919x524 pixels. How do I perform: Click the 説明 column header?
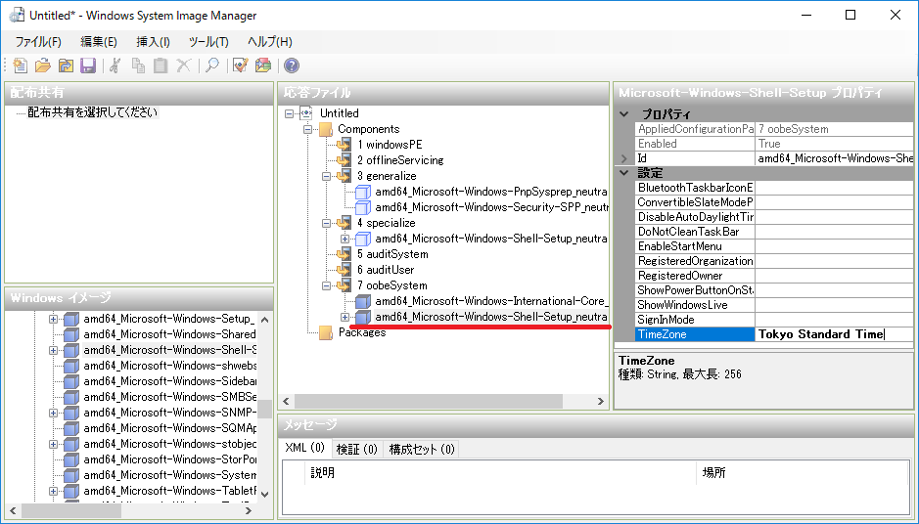501,472
